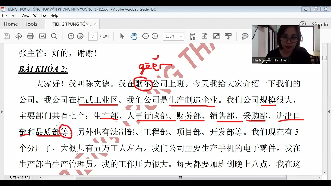The height and width of the screenshot is (186, 331).
Task: Open the Edit menu
Action: tap(14, 16)
